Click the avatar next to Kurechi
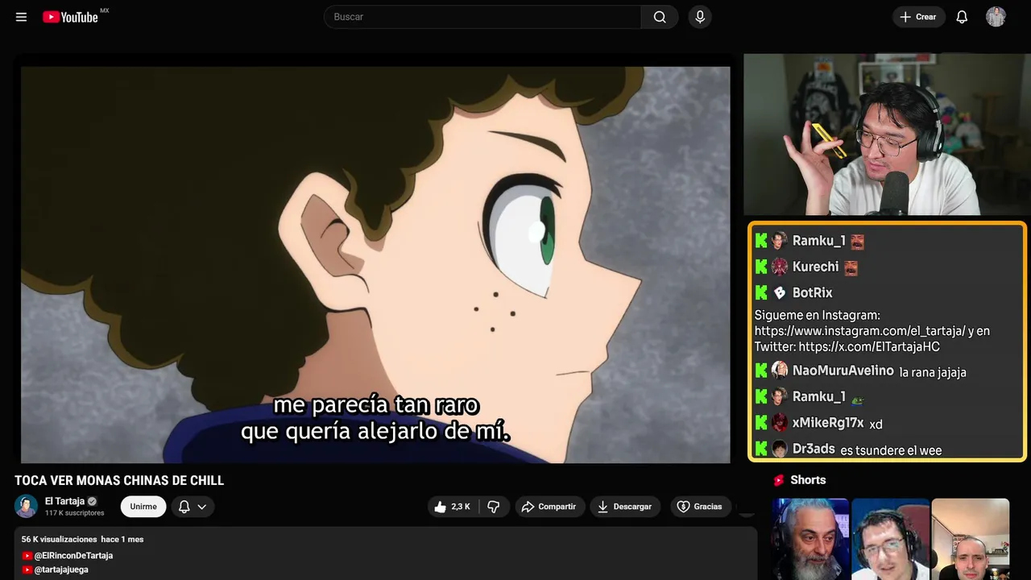1031x580 pixels. click(x=780, y=267)
